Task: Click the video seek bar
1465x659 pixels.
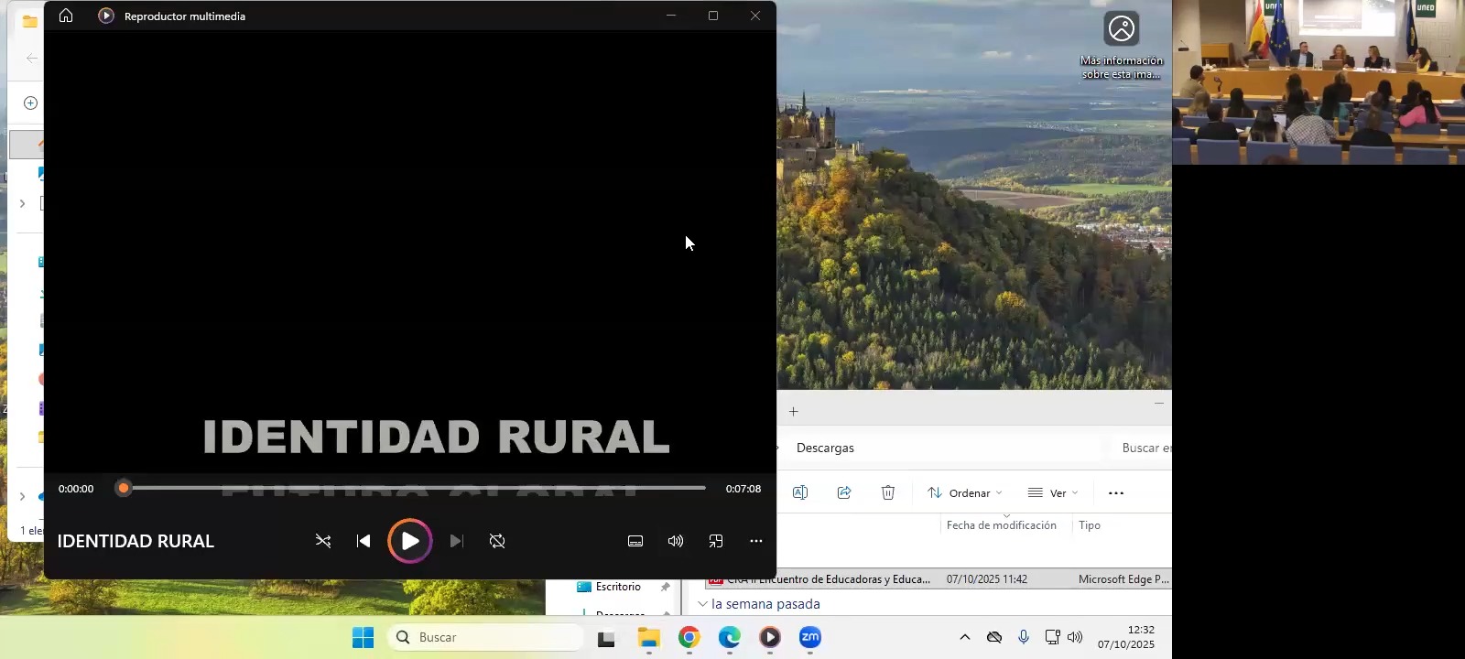Action: (412, 488)
